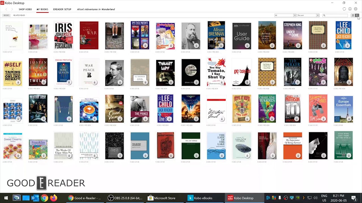Open The Works of Edgar Allan Poe cover
Screen dimensions: 362x203
point(64,146)
